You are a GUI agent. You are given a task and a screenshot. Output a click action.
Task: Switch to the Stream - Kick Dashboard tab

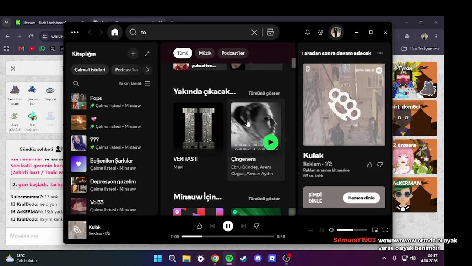tap(44, 23)
